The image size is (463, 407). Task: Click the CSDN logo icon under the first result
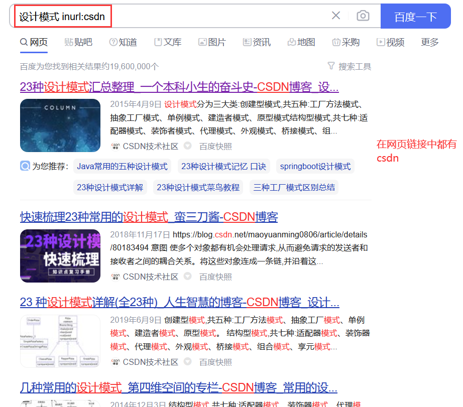115,146
